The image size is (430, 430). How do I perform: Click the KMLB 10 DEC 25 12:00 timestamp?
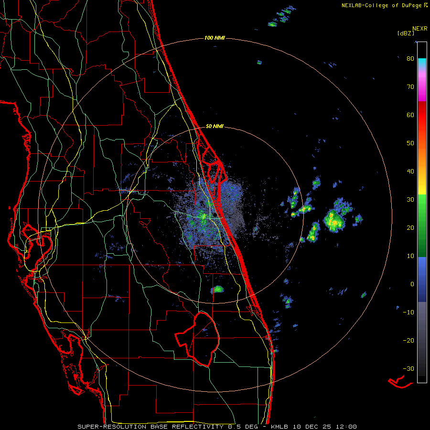314,427
